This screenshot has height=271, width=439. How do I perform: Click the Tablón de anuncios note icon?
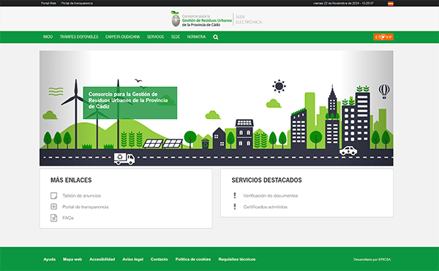point(53,196)
